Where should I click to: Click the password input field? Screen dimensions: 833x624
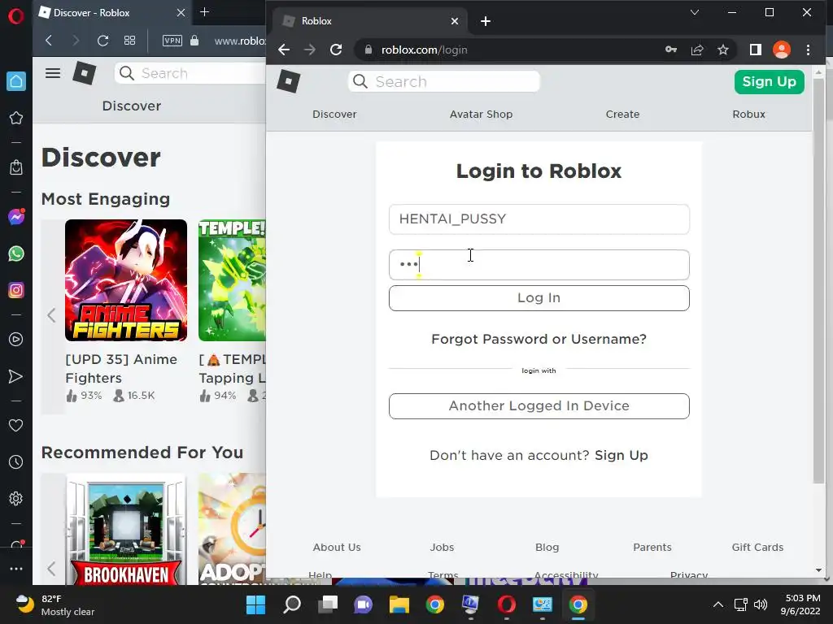point(539,265)
